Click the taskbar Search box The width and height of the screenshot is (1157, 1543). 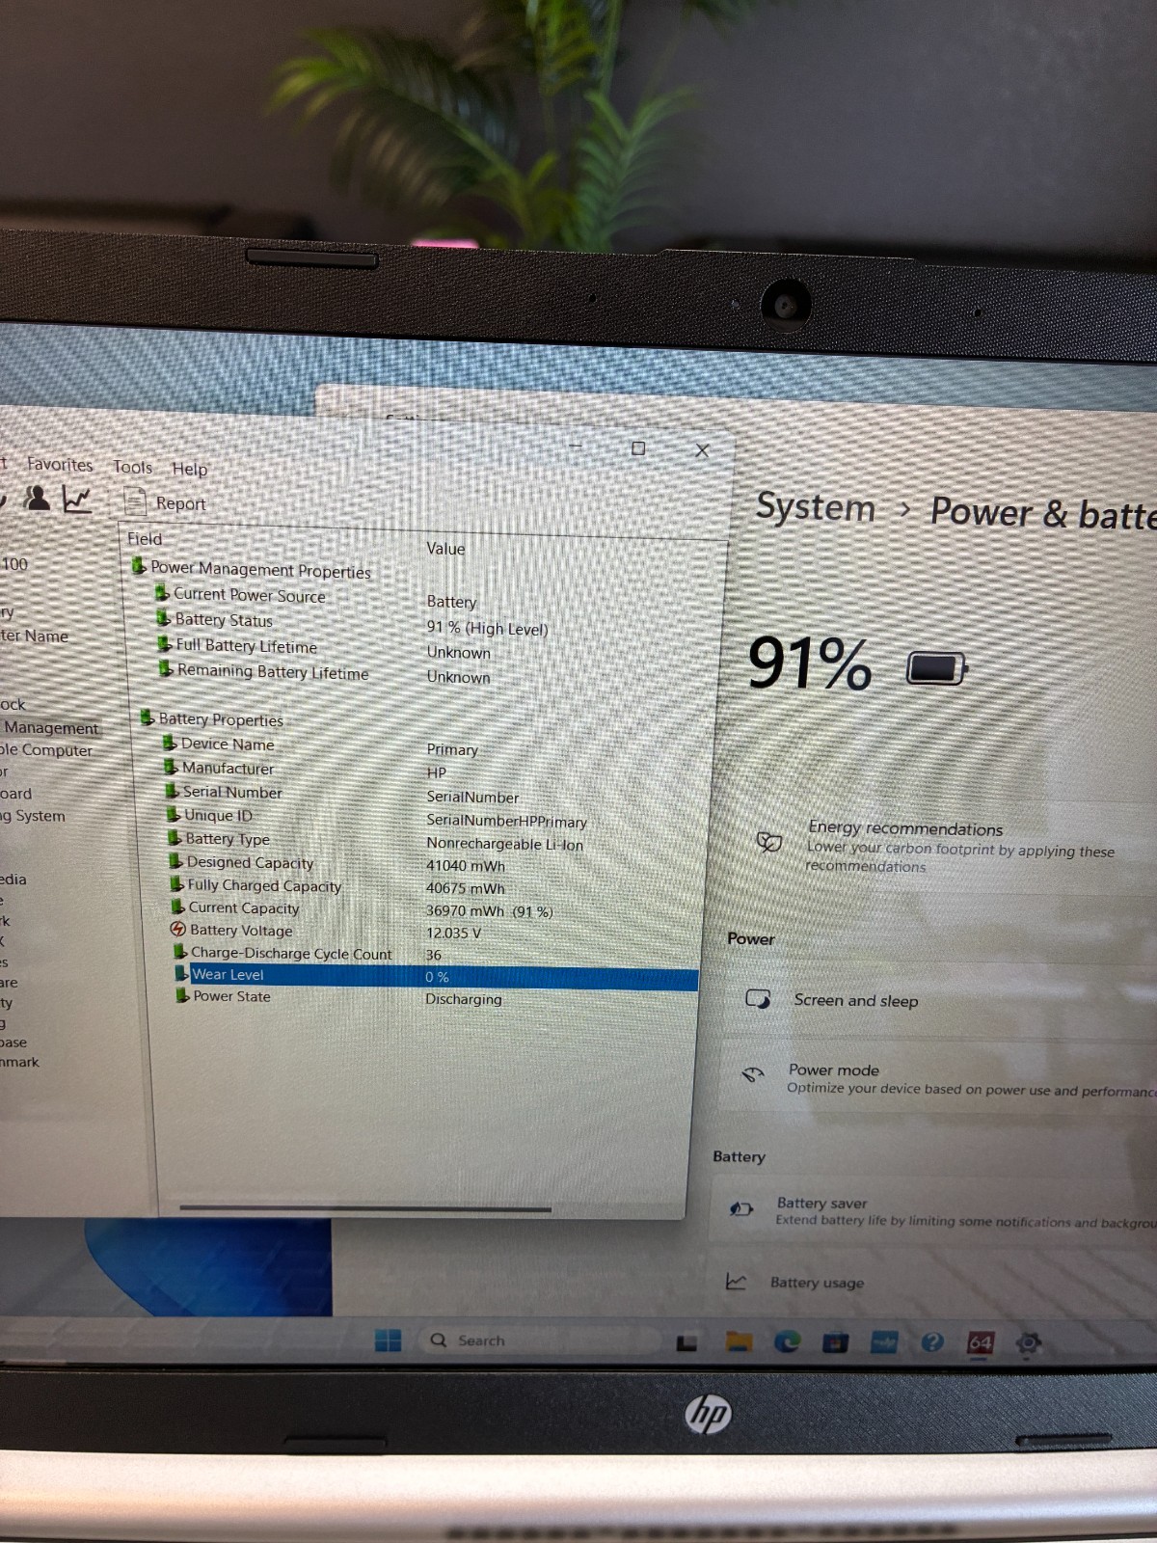pos(534,1340)
